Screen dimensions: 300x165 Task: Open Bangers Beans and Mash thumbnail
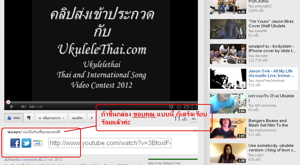[x=228, y=128]
